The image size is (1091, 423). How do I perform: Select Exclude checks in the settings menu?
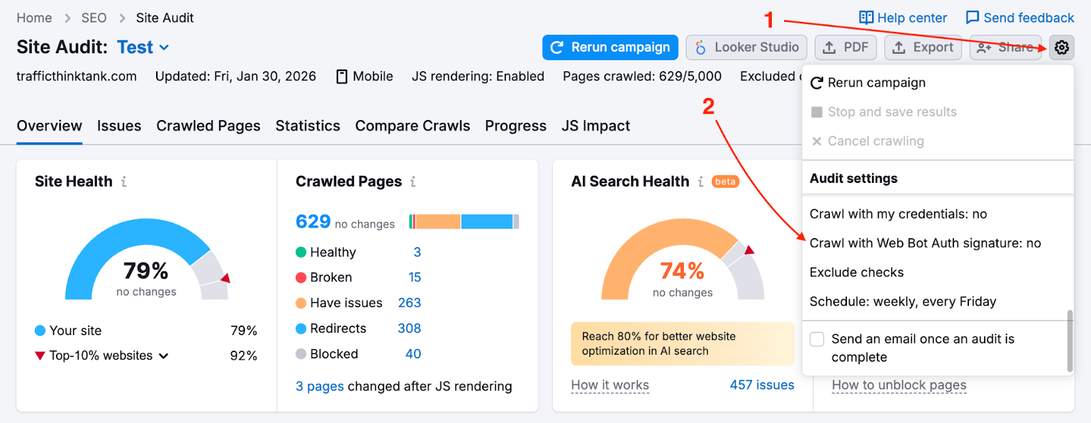[x=856, y=272]
